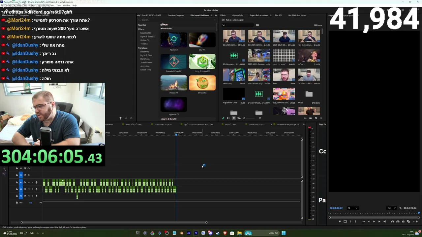Switch project panel to icon view
This screenshot has height=237, width=422.
coord(234,118)
